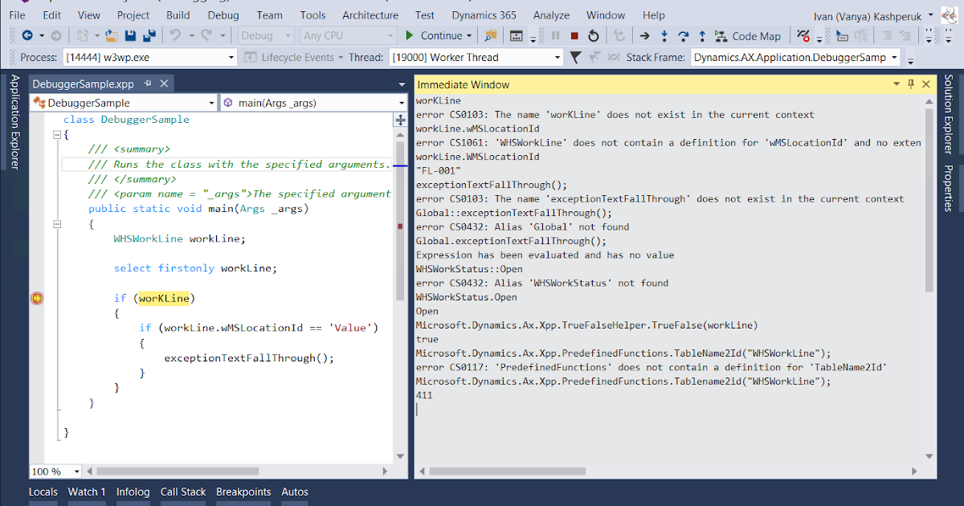964x506 pixels.
Task: Open Code Map from the toolbar
Action: 749,35
